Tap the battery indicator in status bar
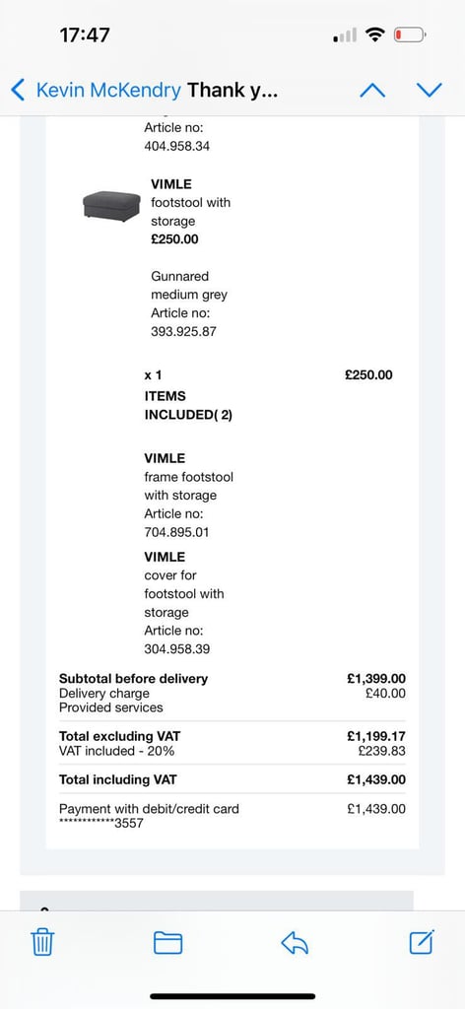Viewport: 465px width, 1009px height. 409,34
